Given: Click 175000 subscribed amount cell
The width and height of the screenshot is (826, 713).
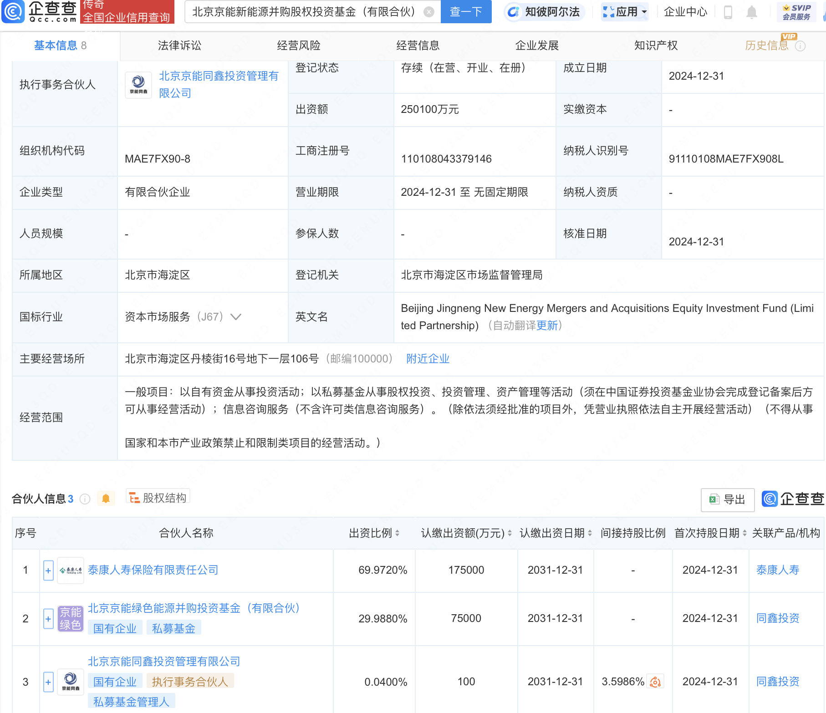Looking at the screenshot, I should coord(466,570).
